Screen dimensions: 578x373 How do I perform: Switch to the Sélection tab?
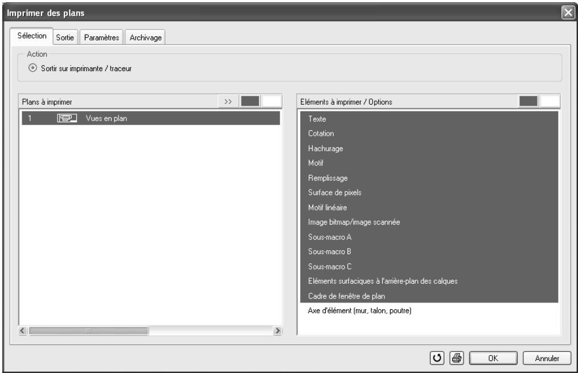tap(32, 36)
